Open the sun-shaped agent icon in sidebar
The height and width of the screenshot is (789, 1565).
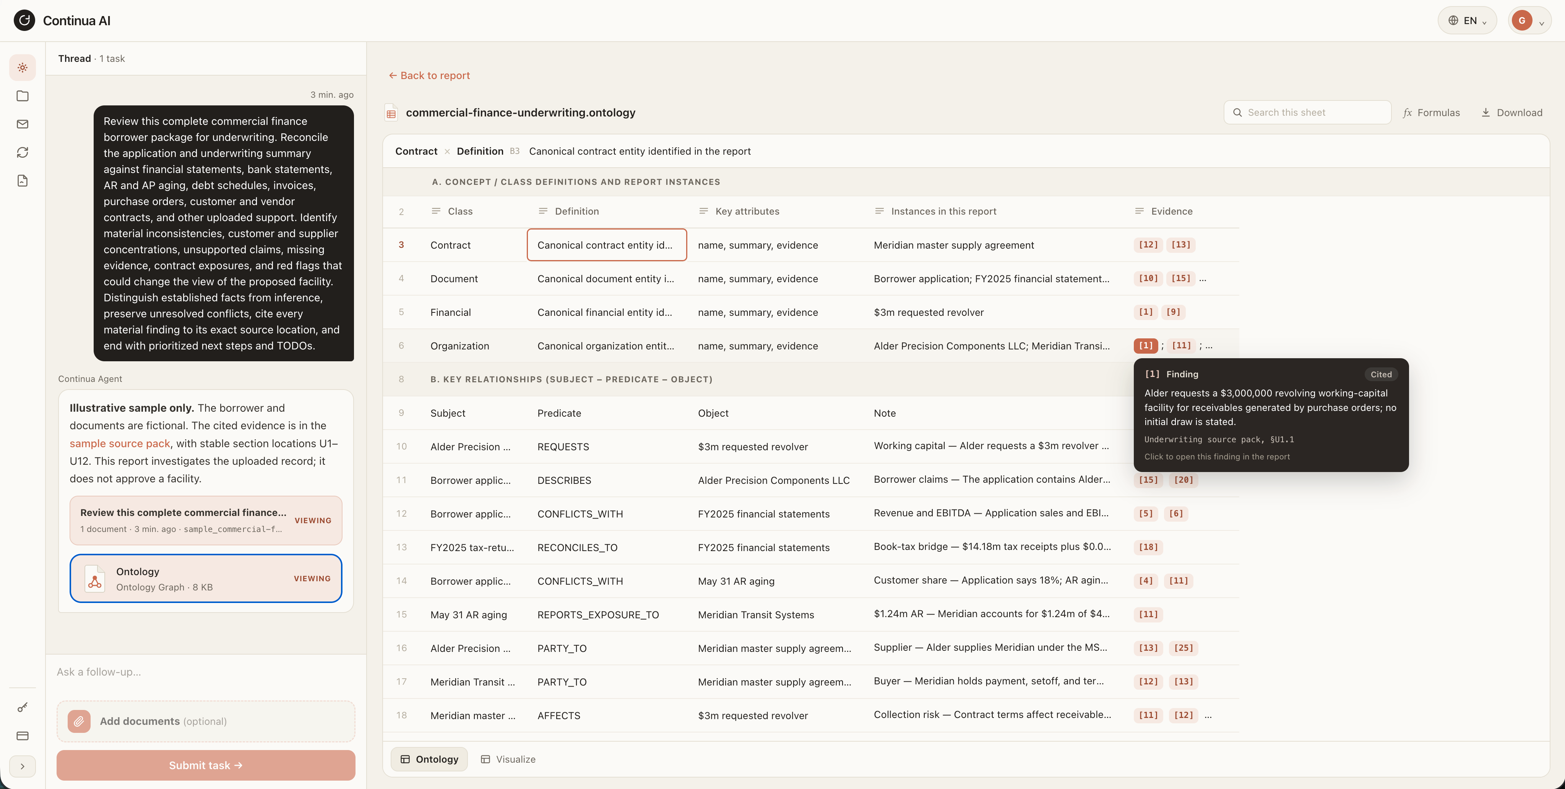[23, 67]
